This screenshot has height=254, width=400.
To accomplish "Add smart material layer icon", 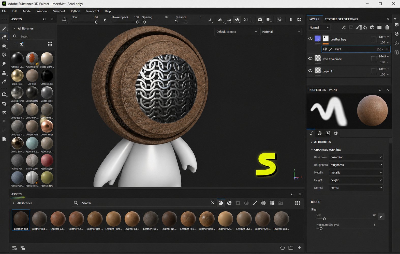I will (372, 27).
